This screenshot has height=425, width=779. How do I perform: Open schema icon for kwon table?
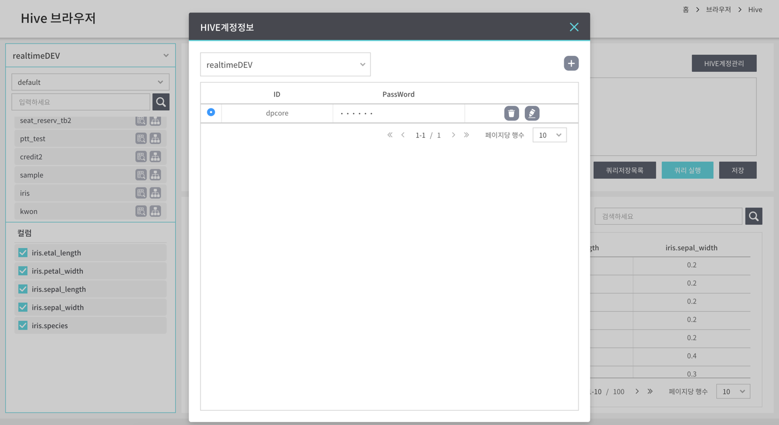pos(155,211)
